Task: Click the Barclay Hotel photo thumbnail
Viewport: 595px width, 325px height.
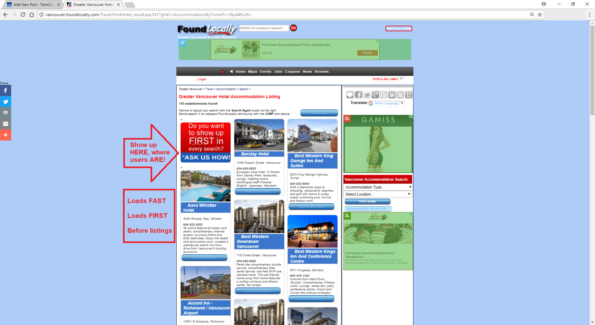Action: (x=259, y=135)
